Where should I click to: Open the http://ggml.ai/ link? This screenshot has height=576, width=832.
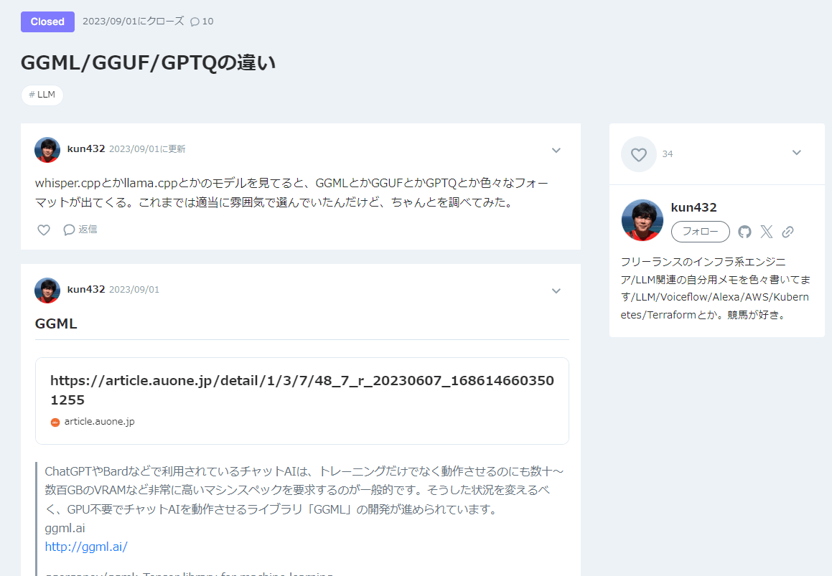(86, 547)
